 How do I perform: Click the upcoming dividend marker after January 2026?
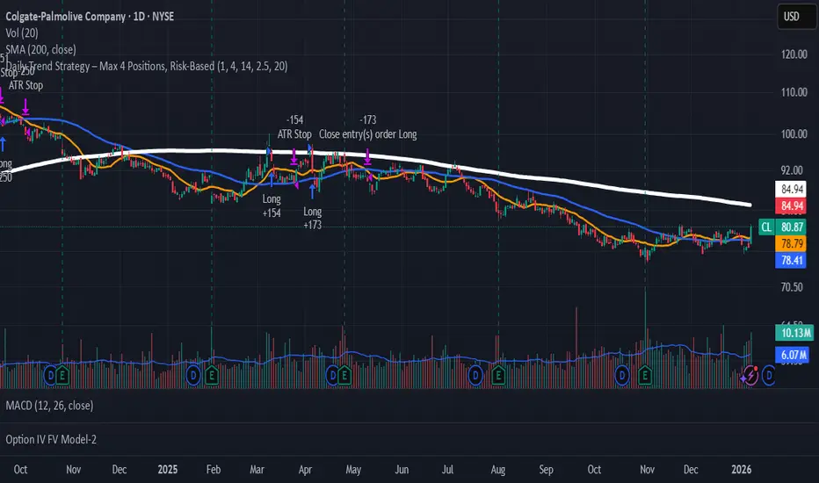768,375
